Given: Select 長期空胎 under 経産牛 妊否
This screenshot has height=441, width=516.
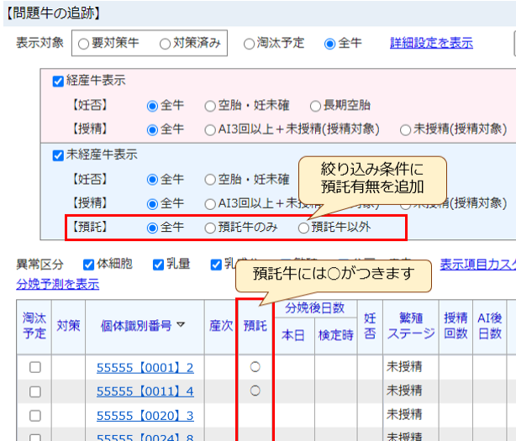Looking at the screenshot, I should 315,106.
